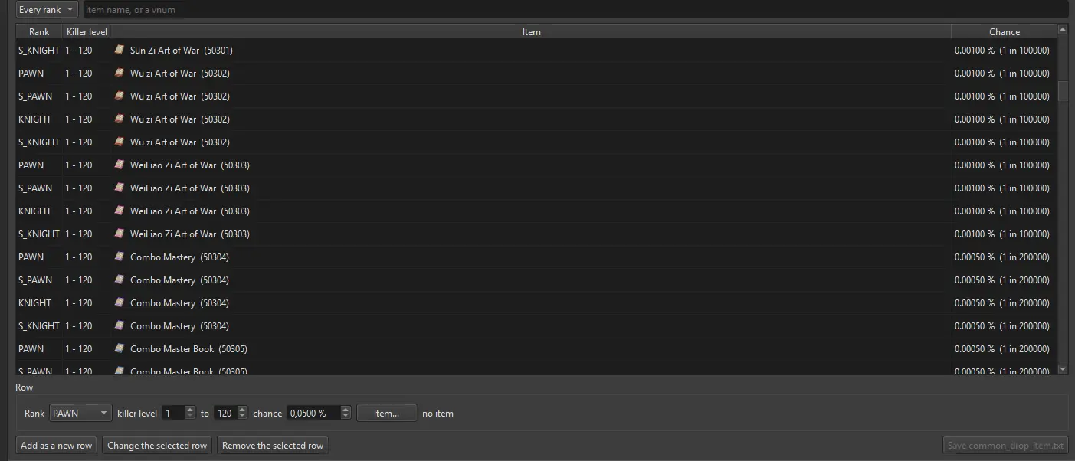Increase the killer level maximum of 120

(243, 409)
